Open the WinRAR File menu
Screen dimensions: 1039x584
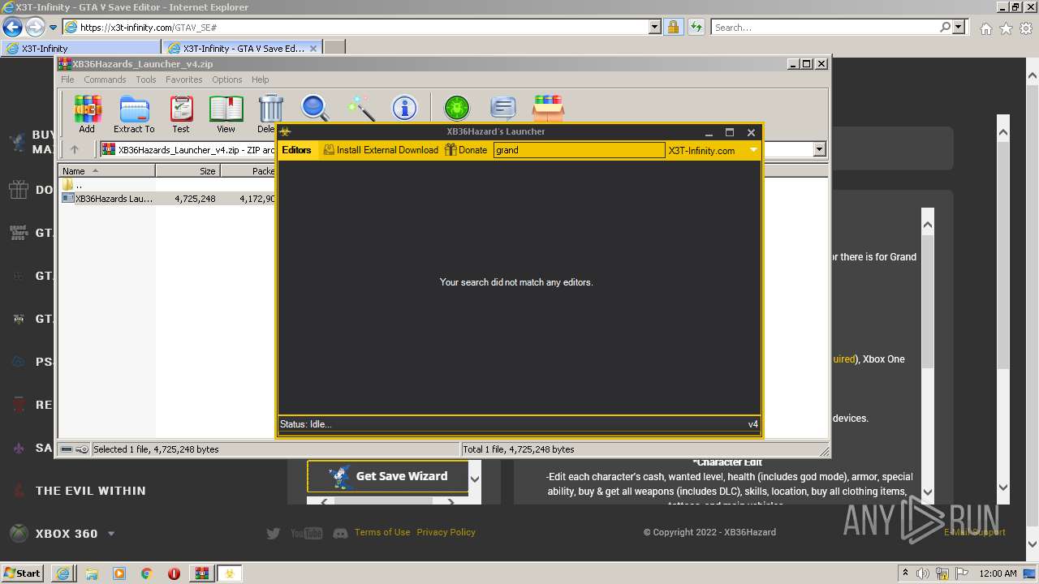point(67,79)
